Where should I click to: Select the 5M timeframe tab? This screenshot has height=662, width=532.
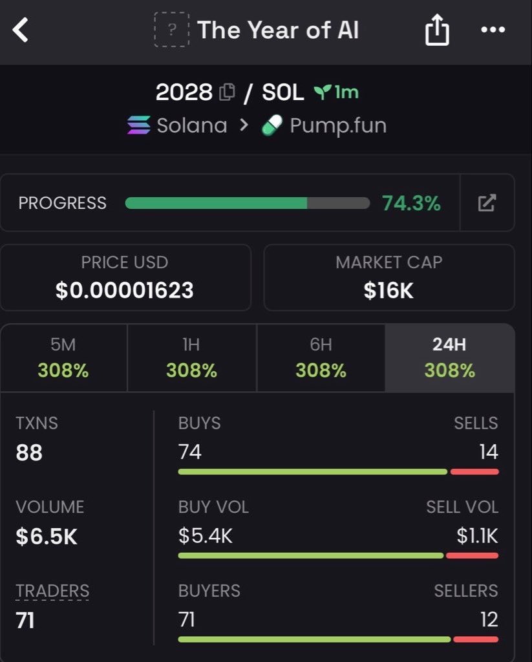click(x=64, y=358)
